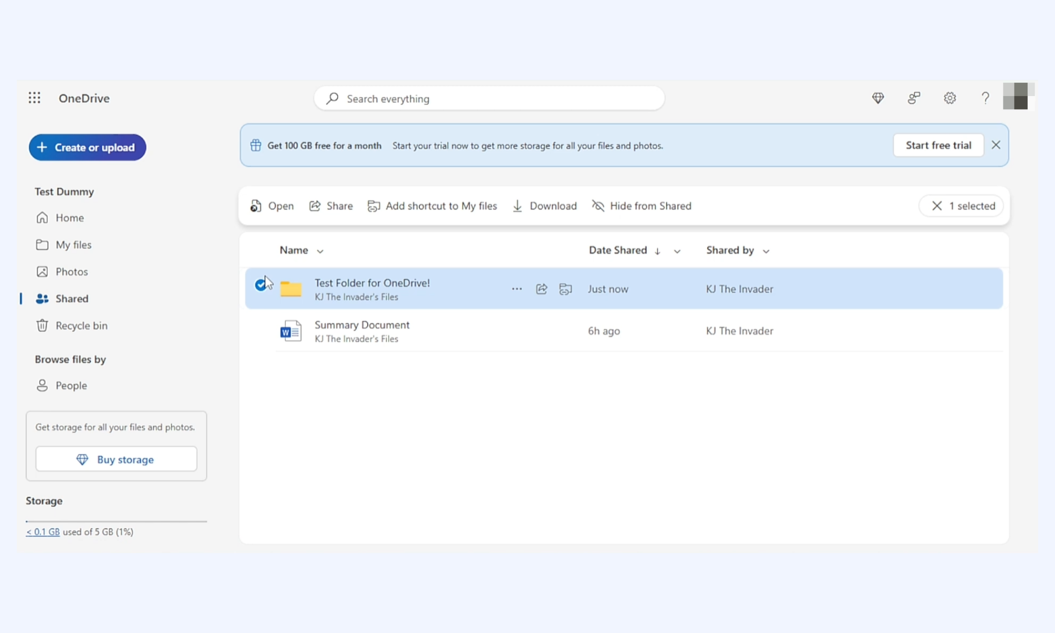Click 'KJ The Invader's Files' under Test Folder
Image resolution: width=1055 pixels, height=633 pixels.
point(357,297)
